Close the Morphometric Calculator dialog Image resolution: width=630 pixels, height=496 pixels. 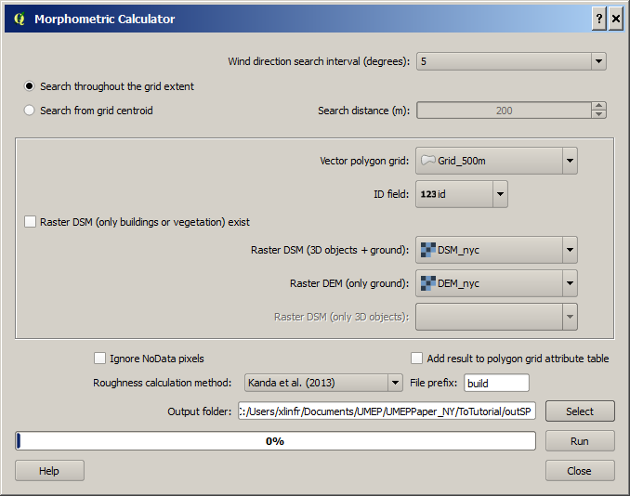coord(616,19)
